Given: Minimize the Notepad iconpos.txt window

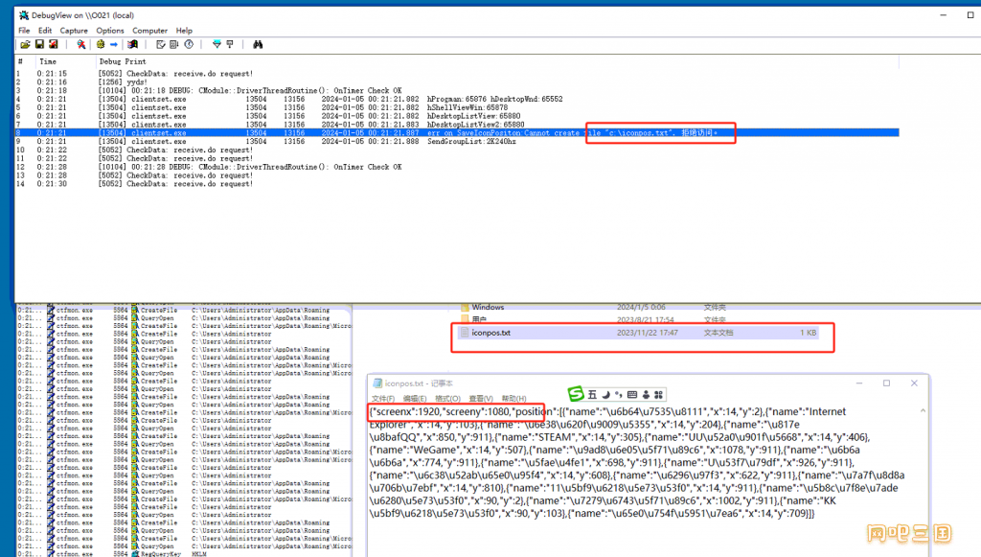Looking at the screenshot, I should [859, 383].
